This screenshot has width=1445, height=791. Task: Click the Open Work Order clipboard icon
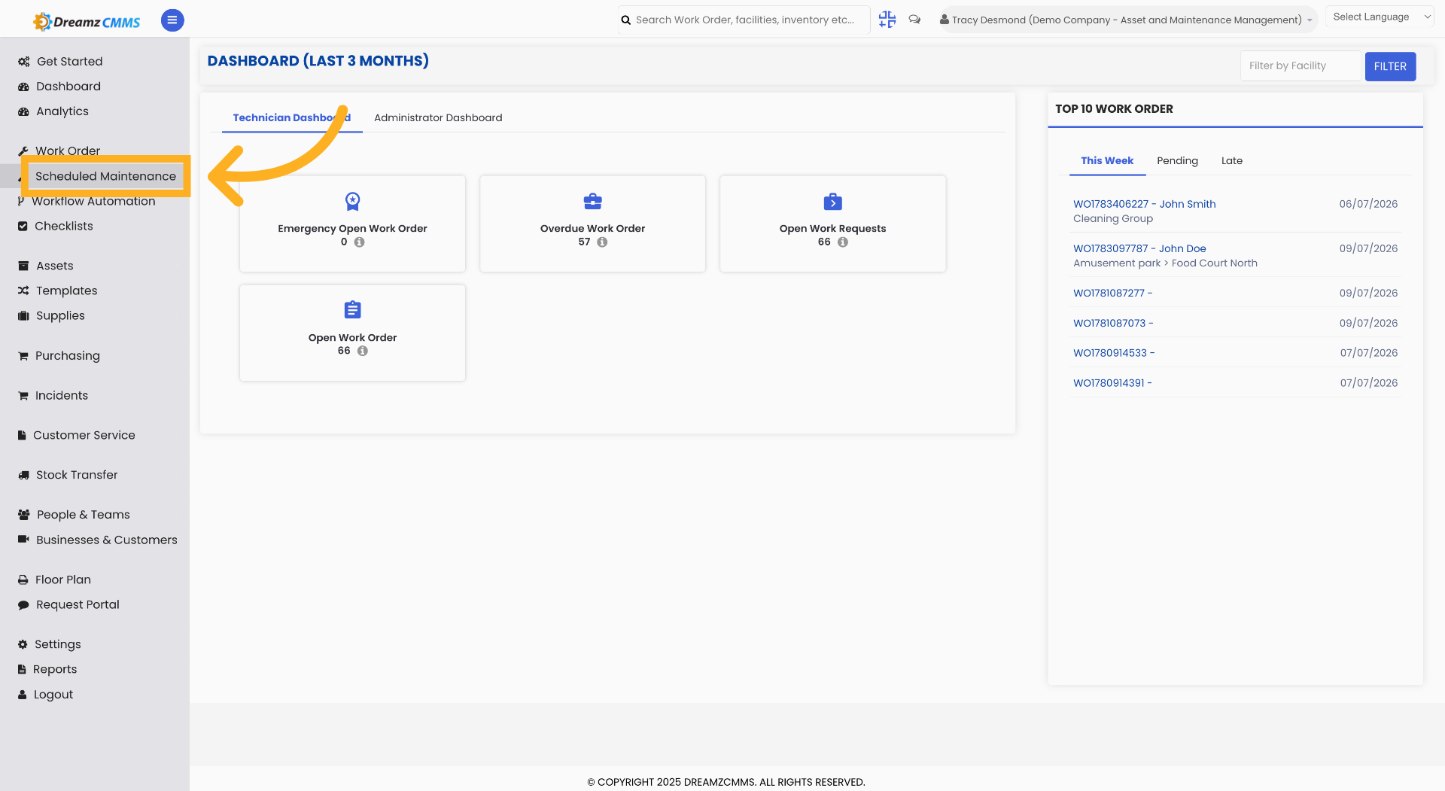point(352,309)
